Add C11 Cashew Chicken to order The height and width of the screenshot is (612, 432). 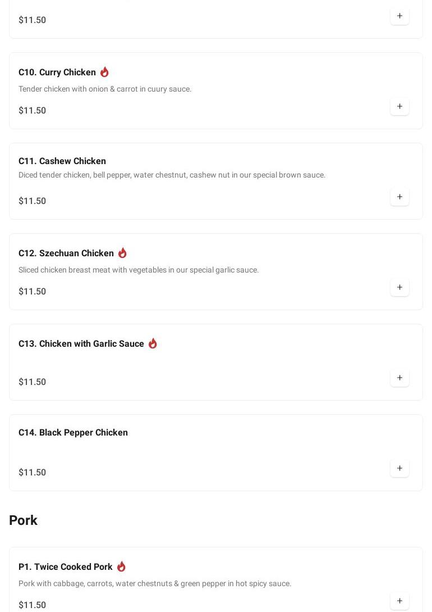pyautogui.click(x=399, y=197)
